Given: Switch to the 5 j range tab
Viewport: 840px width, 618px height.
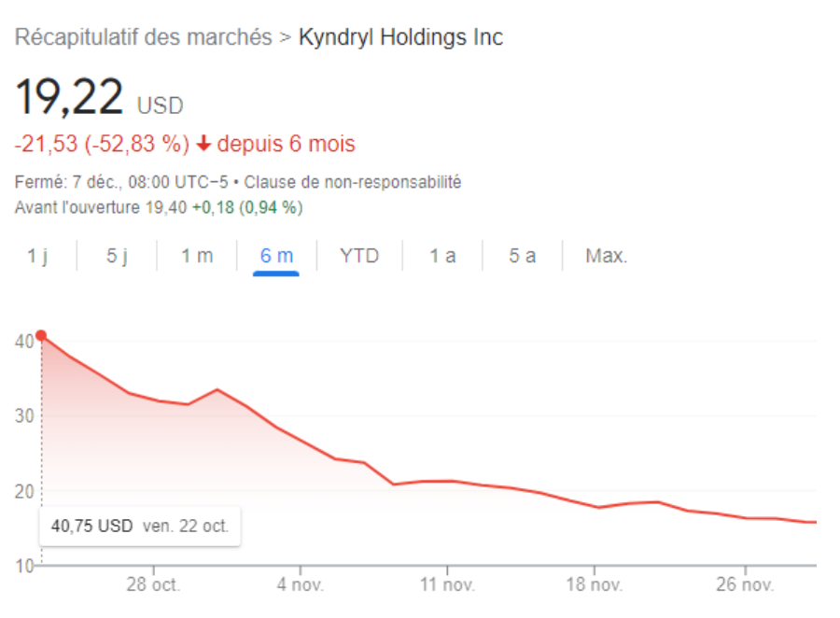Looking at the screenshot, I should click(117, 256).
